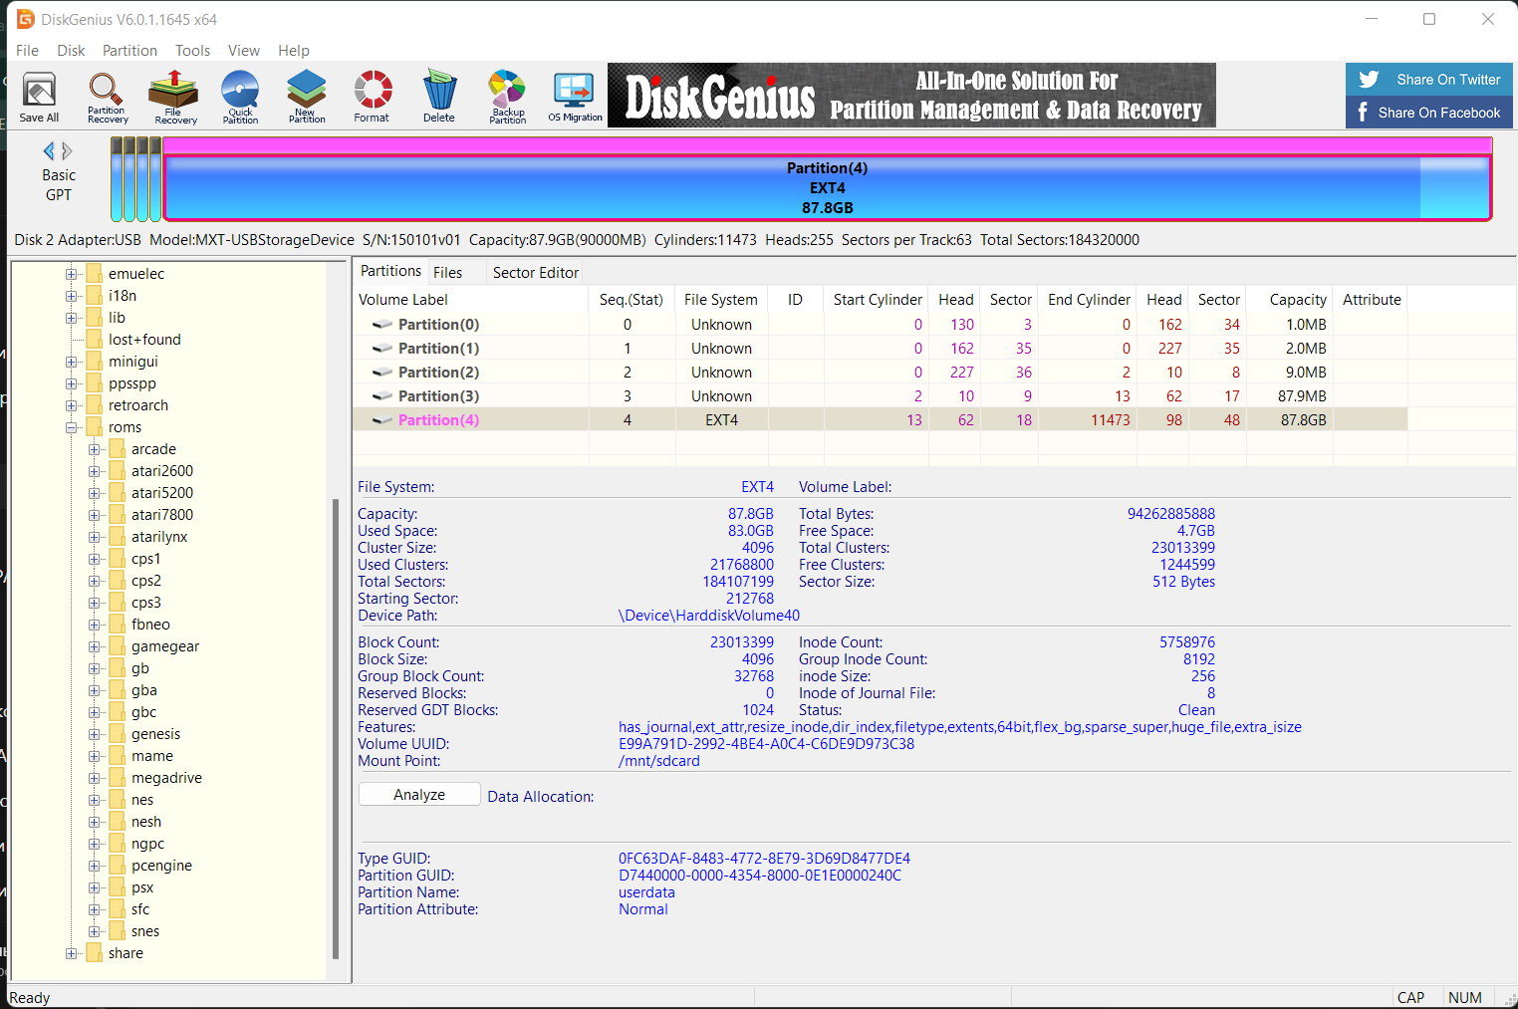Expand the psx folder node

pos(95,887)
